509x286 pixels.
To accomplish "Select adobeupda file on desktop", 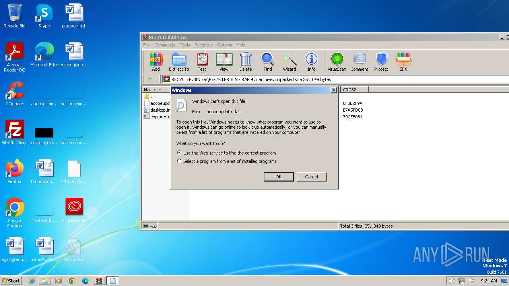I will [x=74, y=172].
